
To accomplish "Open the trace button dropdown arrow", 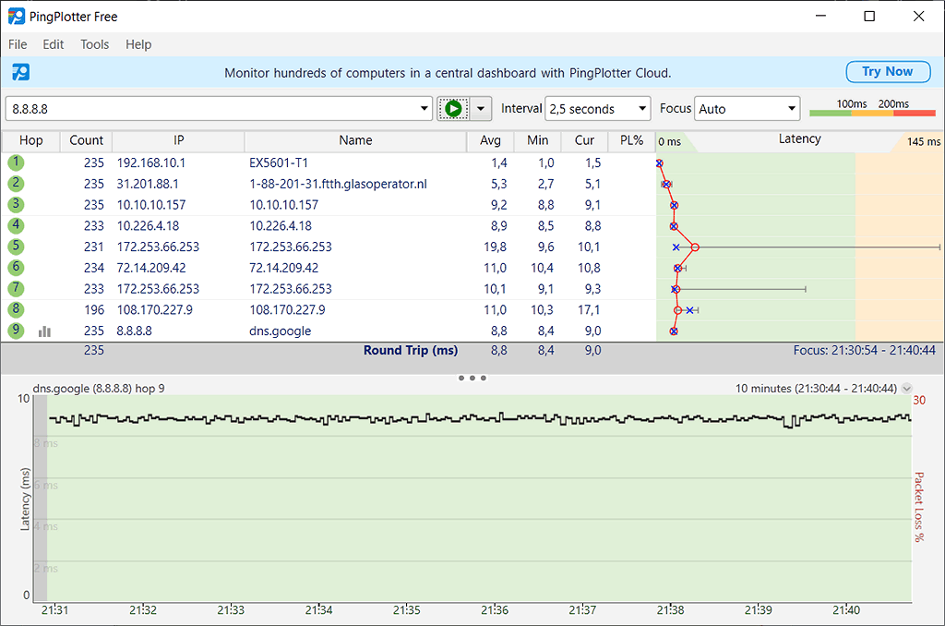I will tap(481, 109).
